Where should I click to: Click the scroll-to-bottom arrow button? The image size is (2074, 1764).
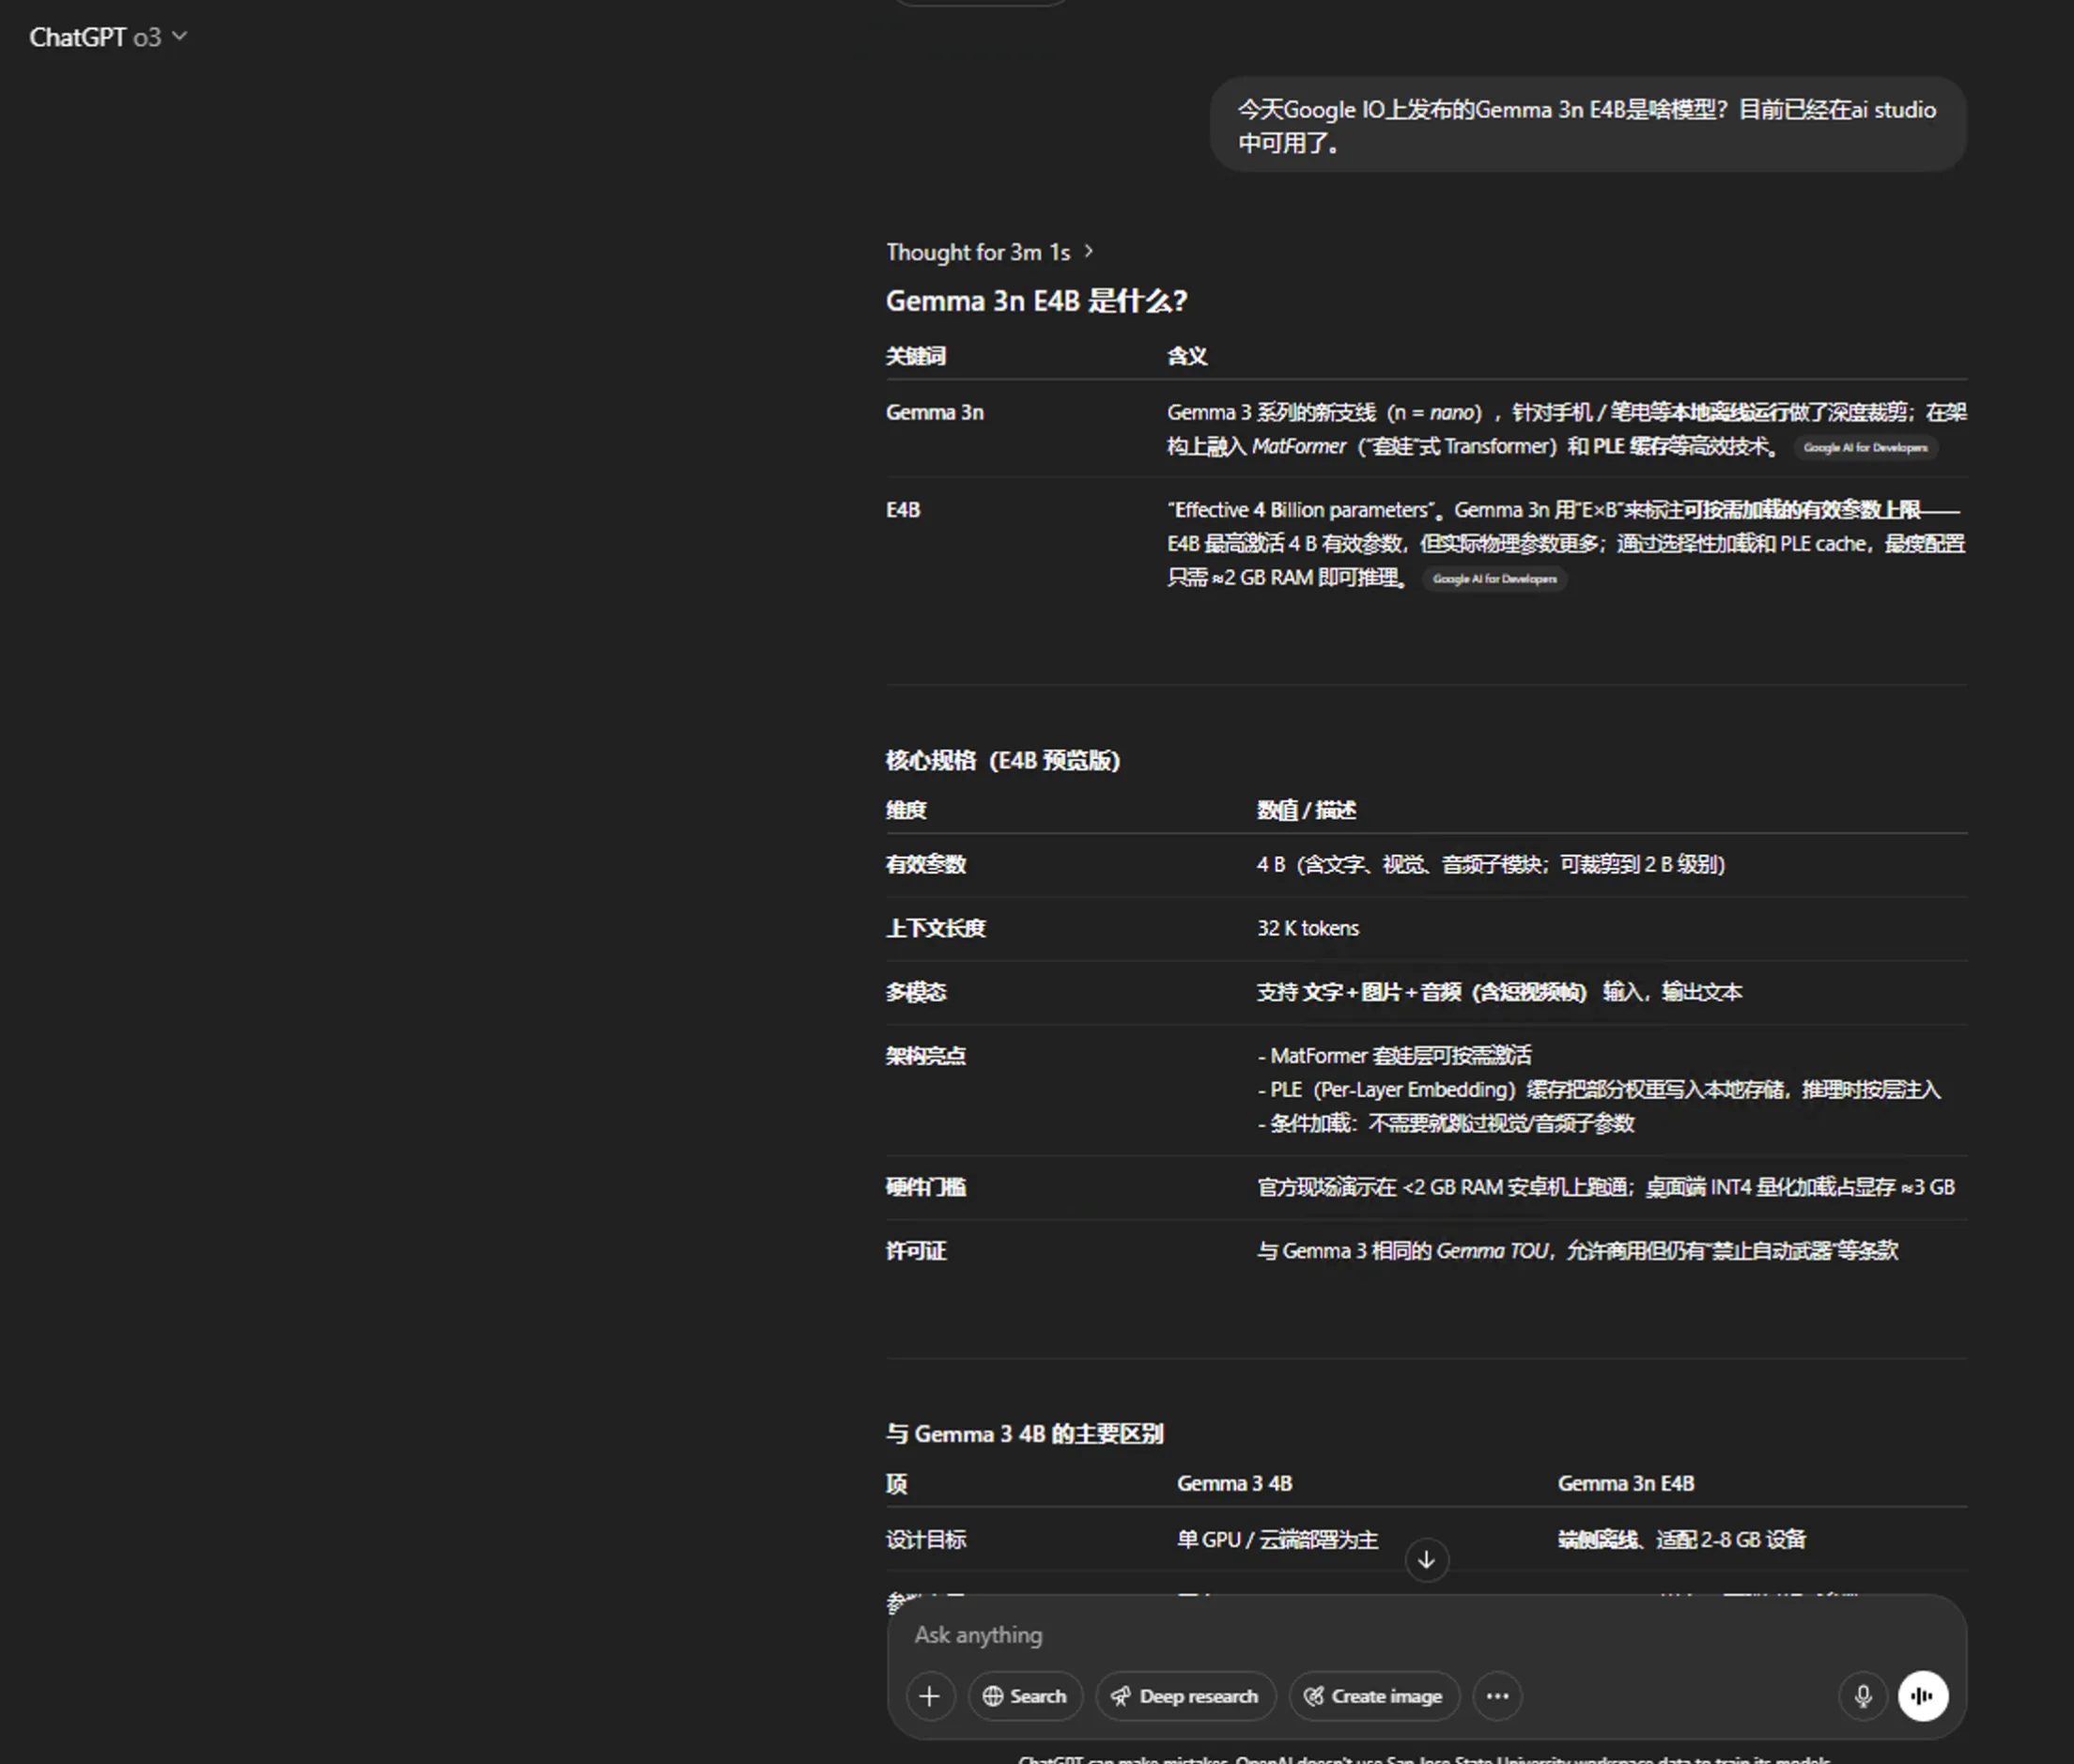1426,1559
